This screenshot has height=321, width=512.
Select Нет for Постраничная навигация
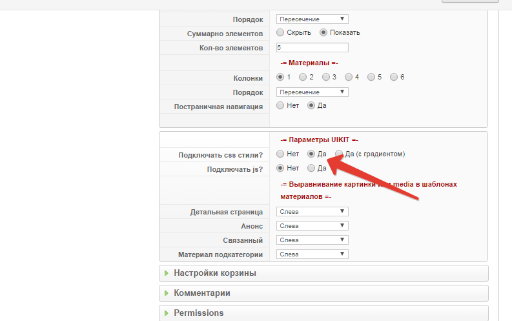[280, 105]
